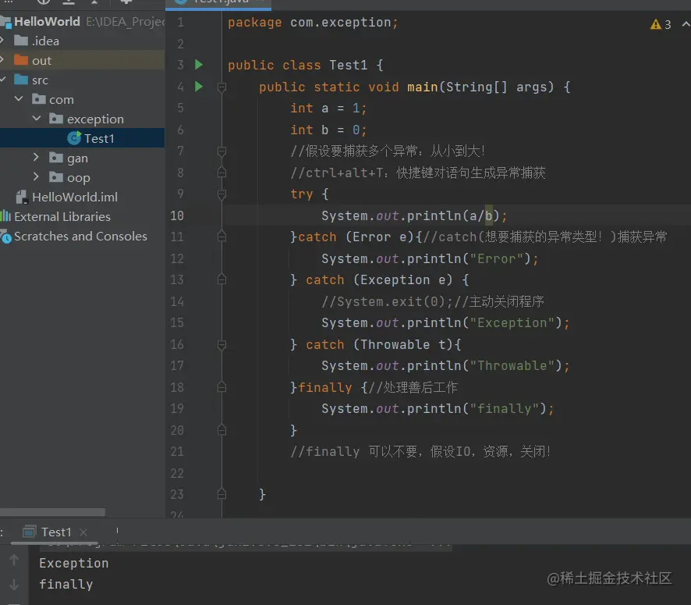Collapse the src folder
Image resolution: width=691 pixels, height=605 pixels.
pos(2,80)
